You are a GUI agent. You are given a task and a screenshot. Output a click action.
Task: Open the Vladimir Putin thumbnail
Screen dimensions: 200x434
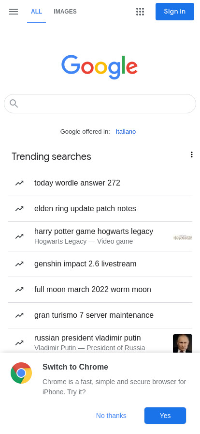182,343
